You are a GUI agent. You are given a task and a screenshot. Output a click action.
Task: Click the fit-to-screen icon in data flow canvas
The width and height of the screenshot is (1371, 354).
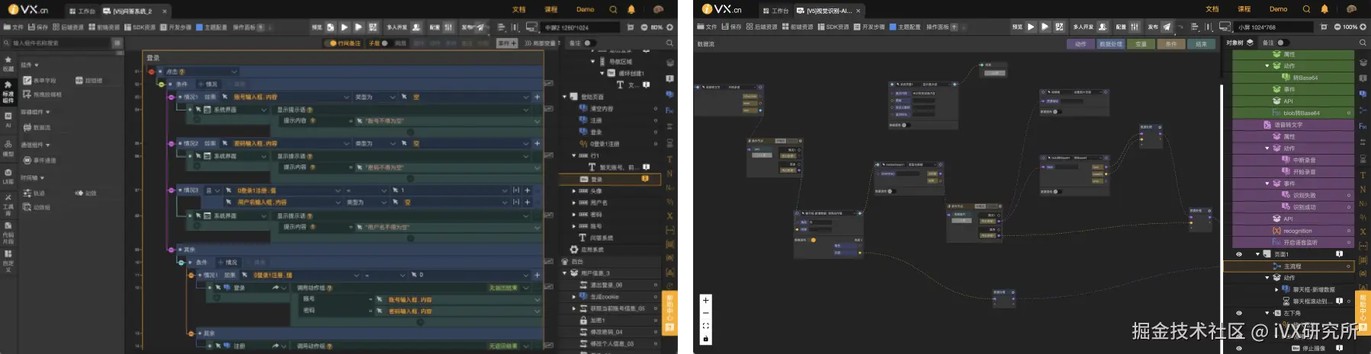[705, 325]
